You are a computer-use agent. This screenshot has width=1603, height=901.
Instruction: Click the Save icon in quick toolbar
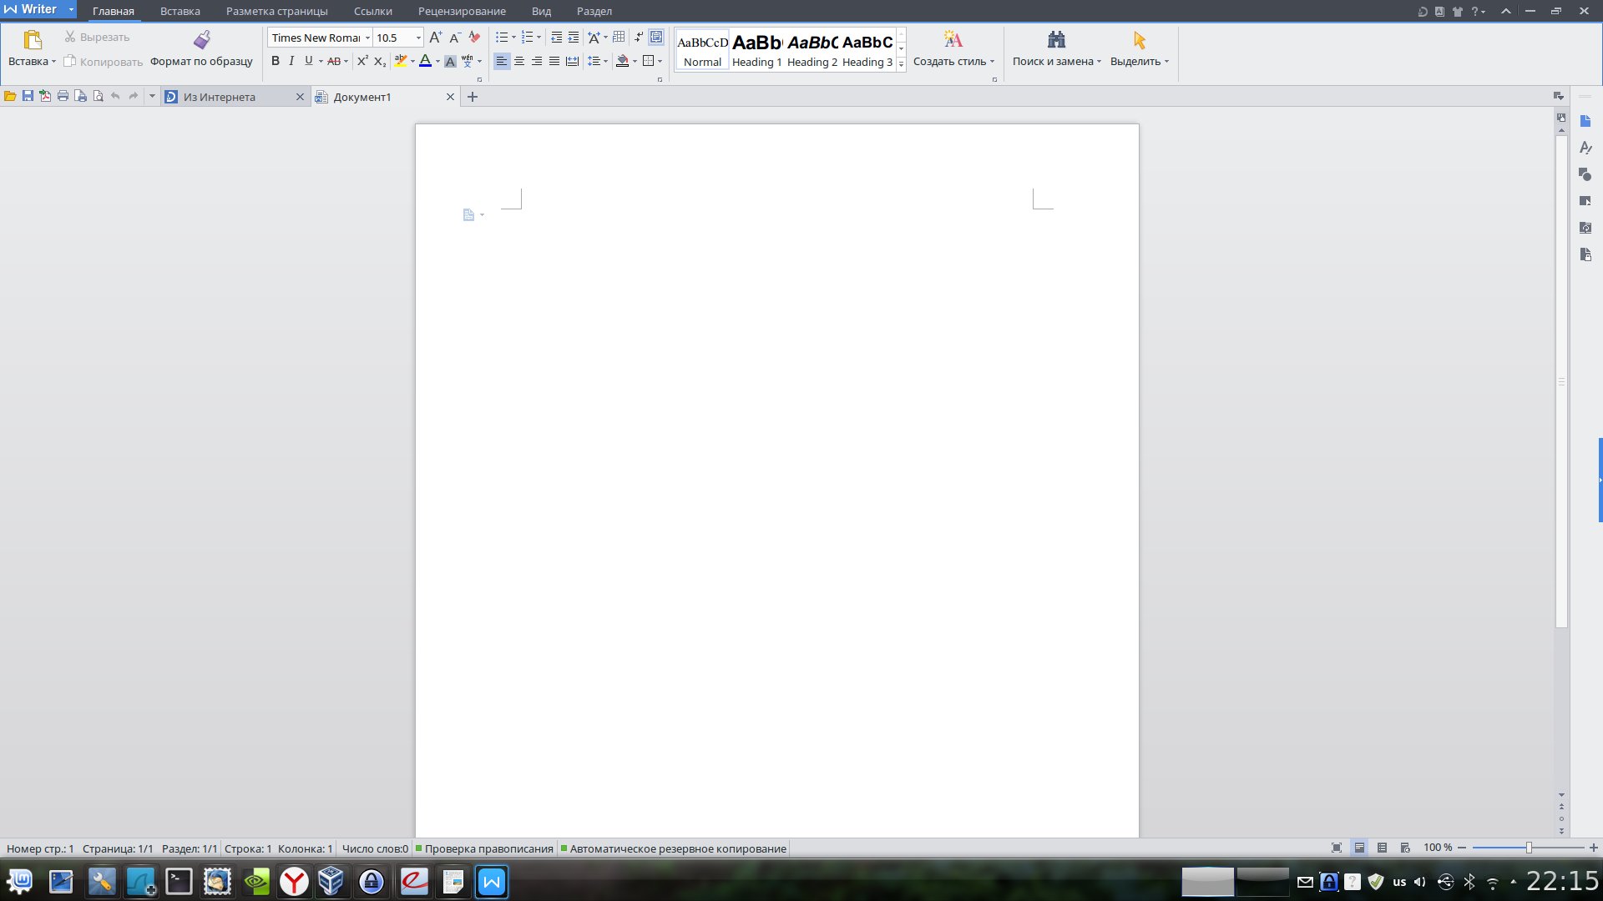(28, 97)
